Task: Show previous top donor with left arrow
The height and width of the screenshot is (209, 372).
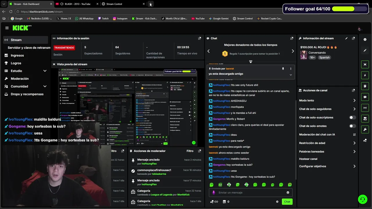Action: (x=208, y=51)
